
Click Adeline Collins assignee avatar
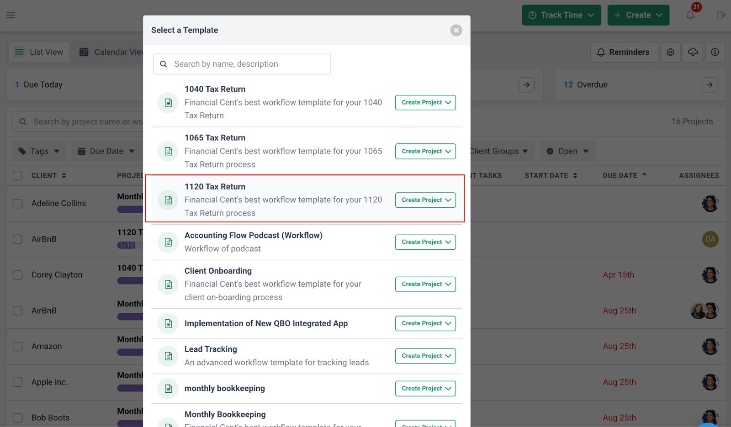[x=710, y=203]
